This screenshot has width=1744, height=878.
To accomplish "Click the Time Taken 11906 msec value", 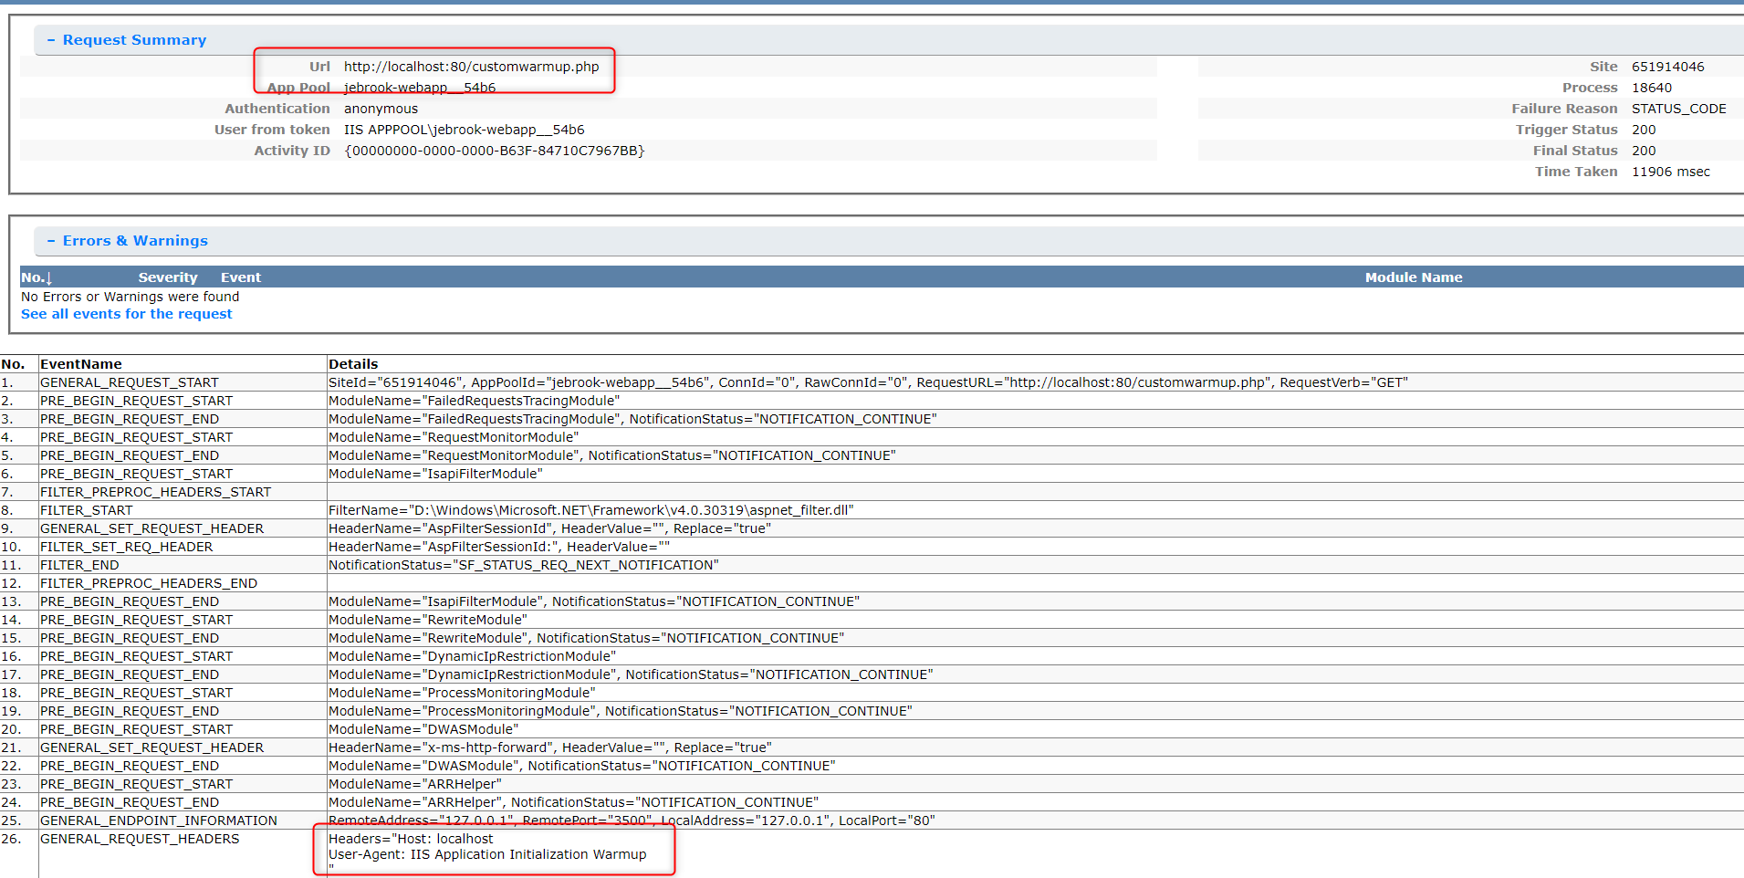I will click(x=1670, y=172).
